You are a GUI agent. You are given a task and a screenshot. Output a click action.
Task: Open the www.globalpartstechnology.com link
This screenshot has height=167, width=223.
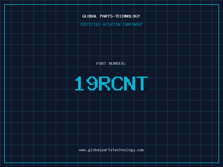pos(111,150)
